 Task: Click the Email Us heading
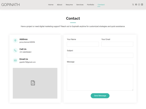tap(24, 59)
